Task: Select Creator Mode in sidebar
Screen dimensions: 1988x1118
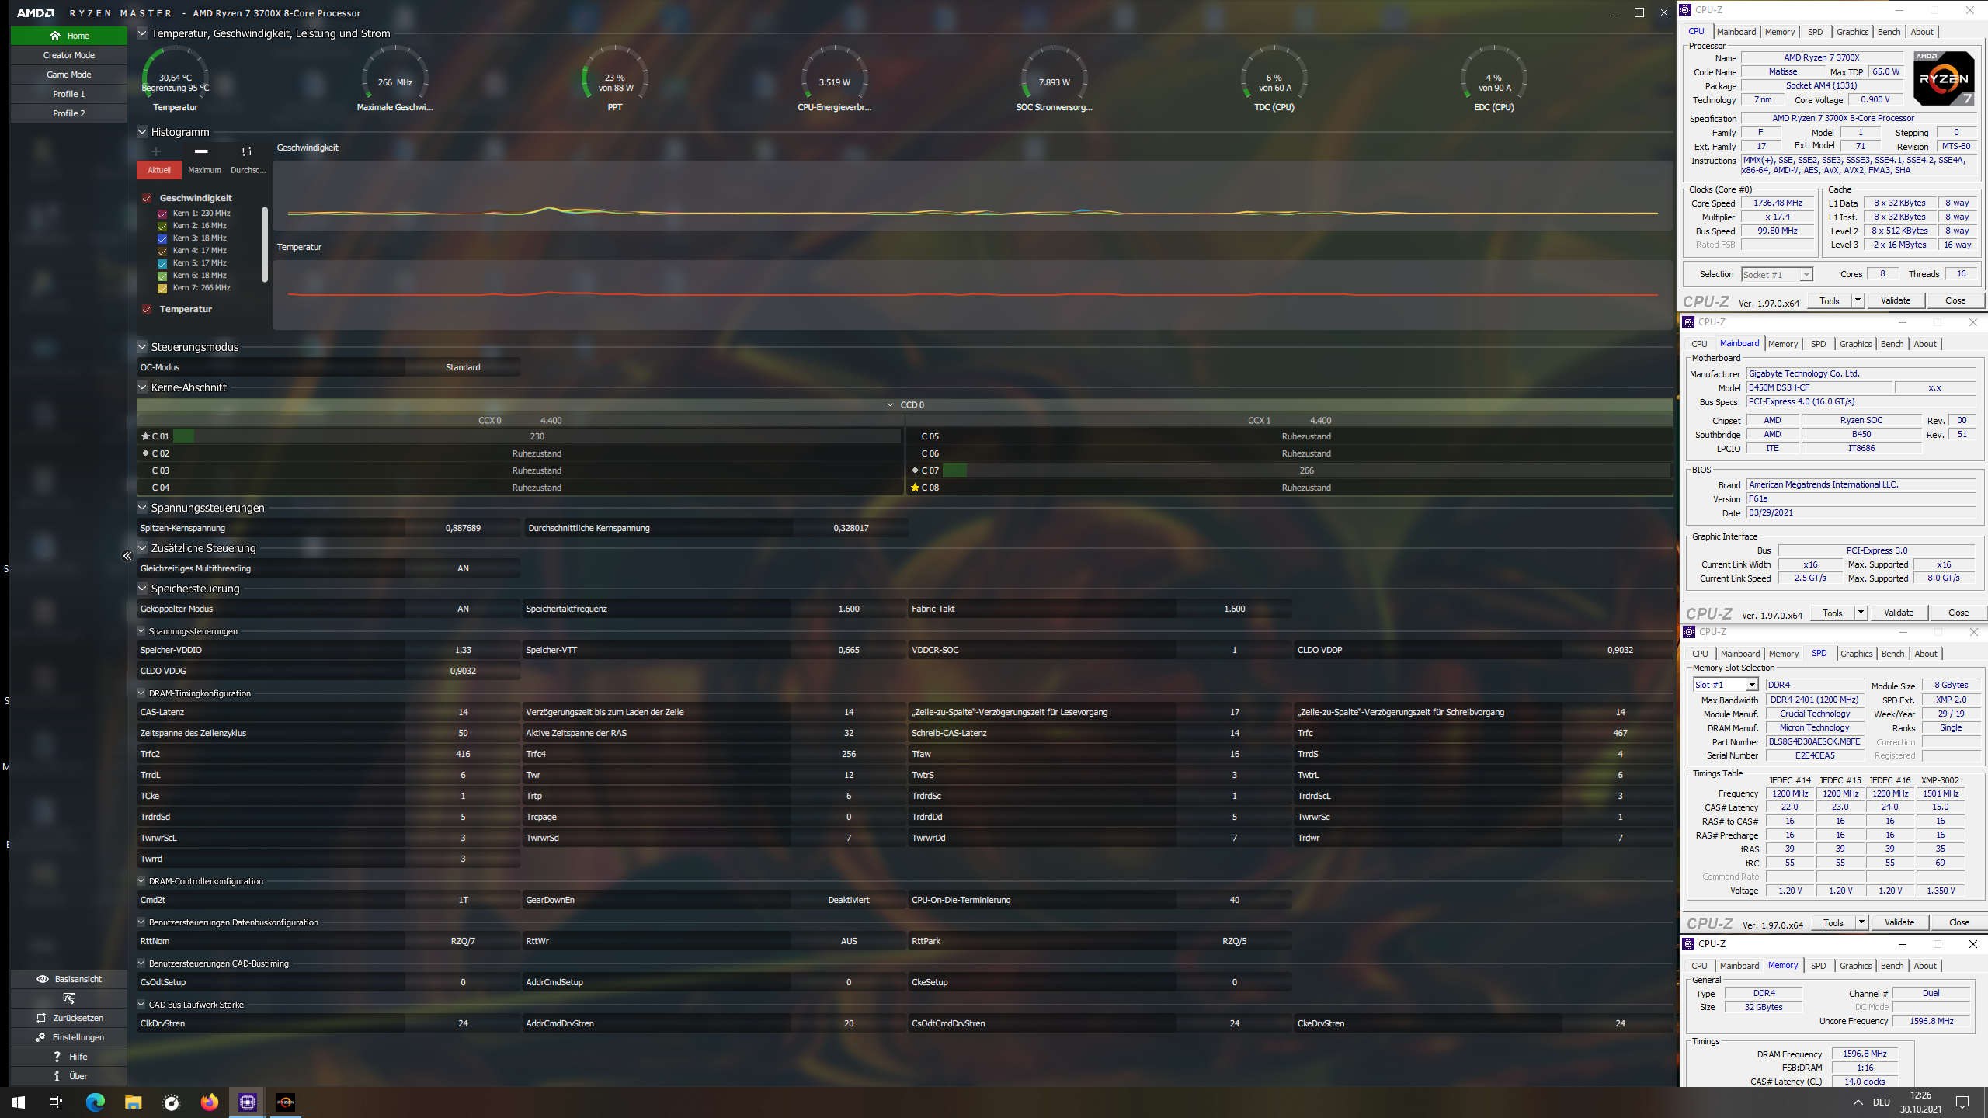Action: (x=68, y=55)
